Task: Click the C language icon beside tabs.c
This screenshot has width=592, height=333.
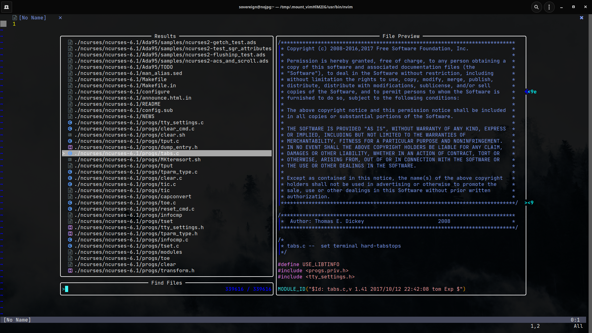Action: 70,153
